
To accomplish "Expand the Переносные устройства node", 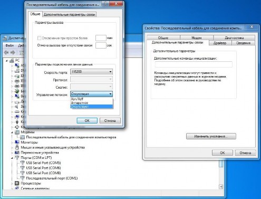I will [x=12, y=153].
